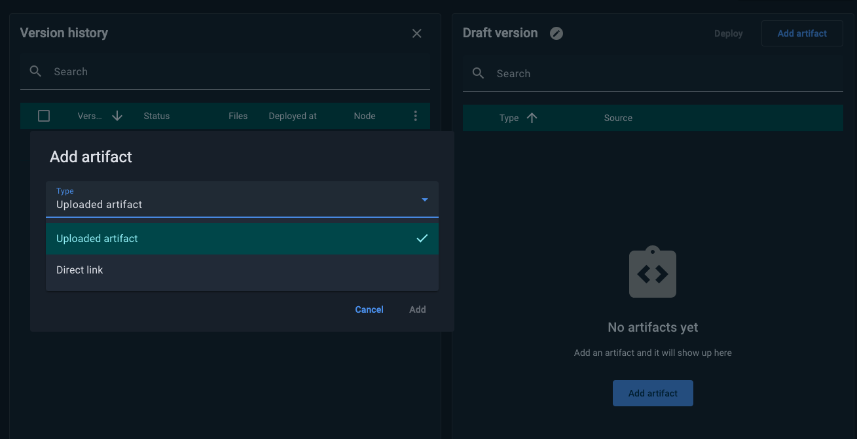Click the Add button in dialog
Screen dimensions: 857x439
[x=418, y=309]
